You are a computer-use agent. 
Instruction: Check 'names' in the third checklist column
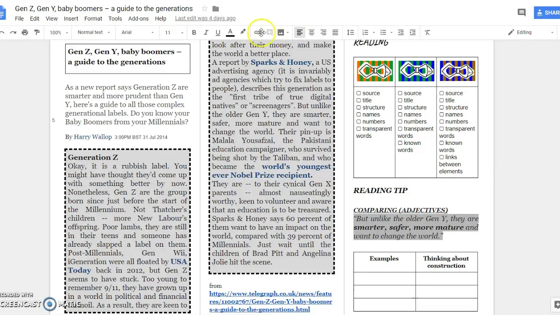pos(441,115)
